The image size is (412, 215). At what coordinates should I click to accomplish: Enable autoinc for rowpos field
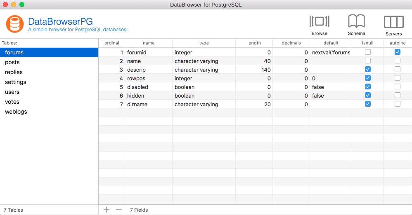[x=398, y=78]
